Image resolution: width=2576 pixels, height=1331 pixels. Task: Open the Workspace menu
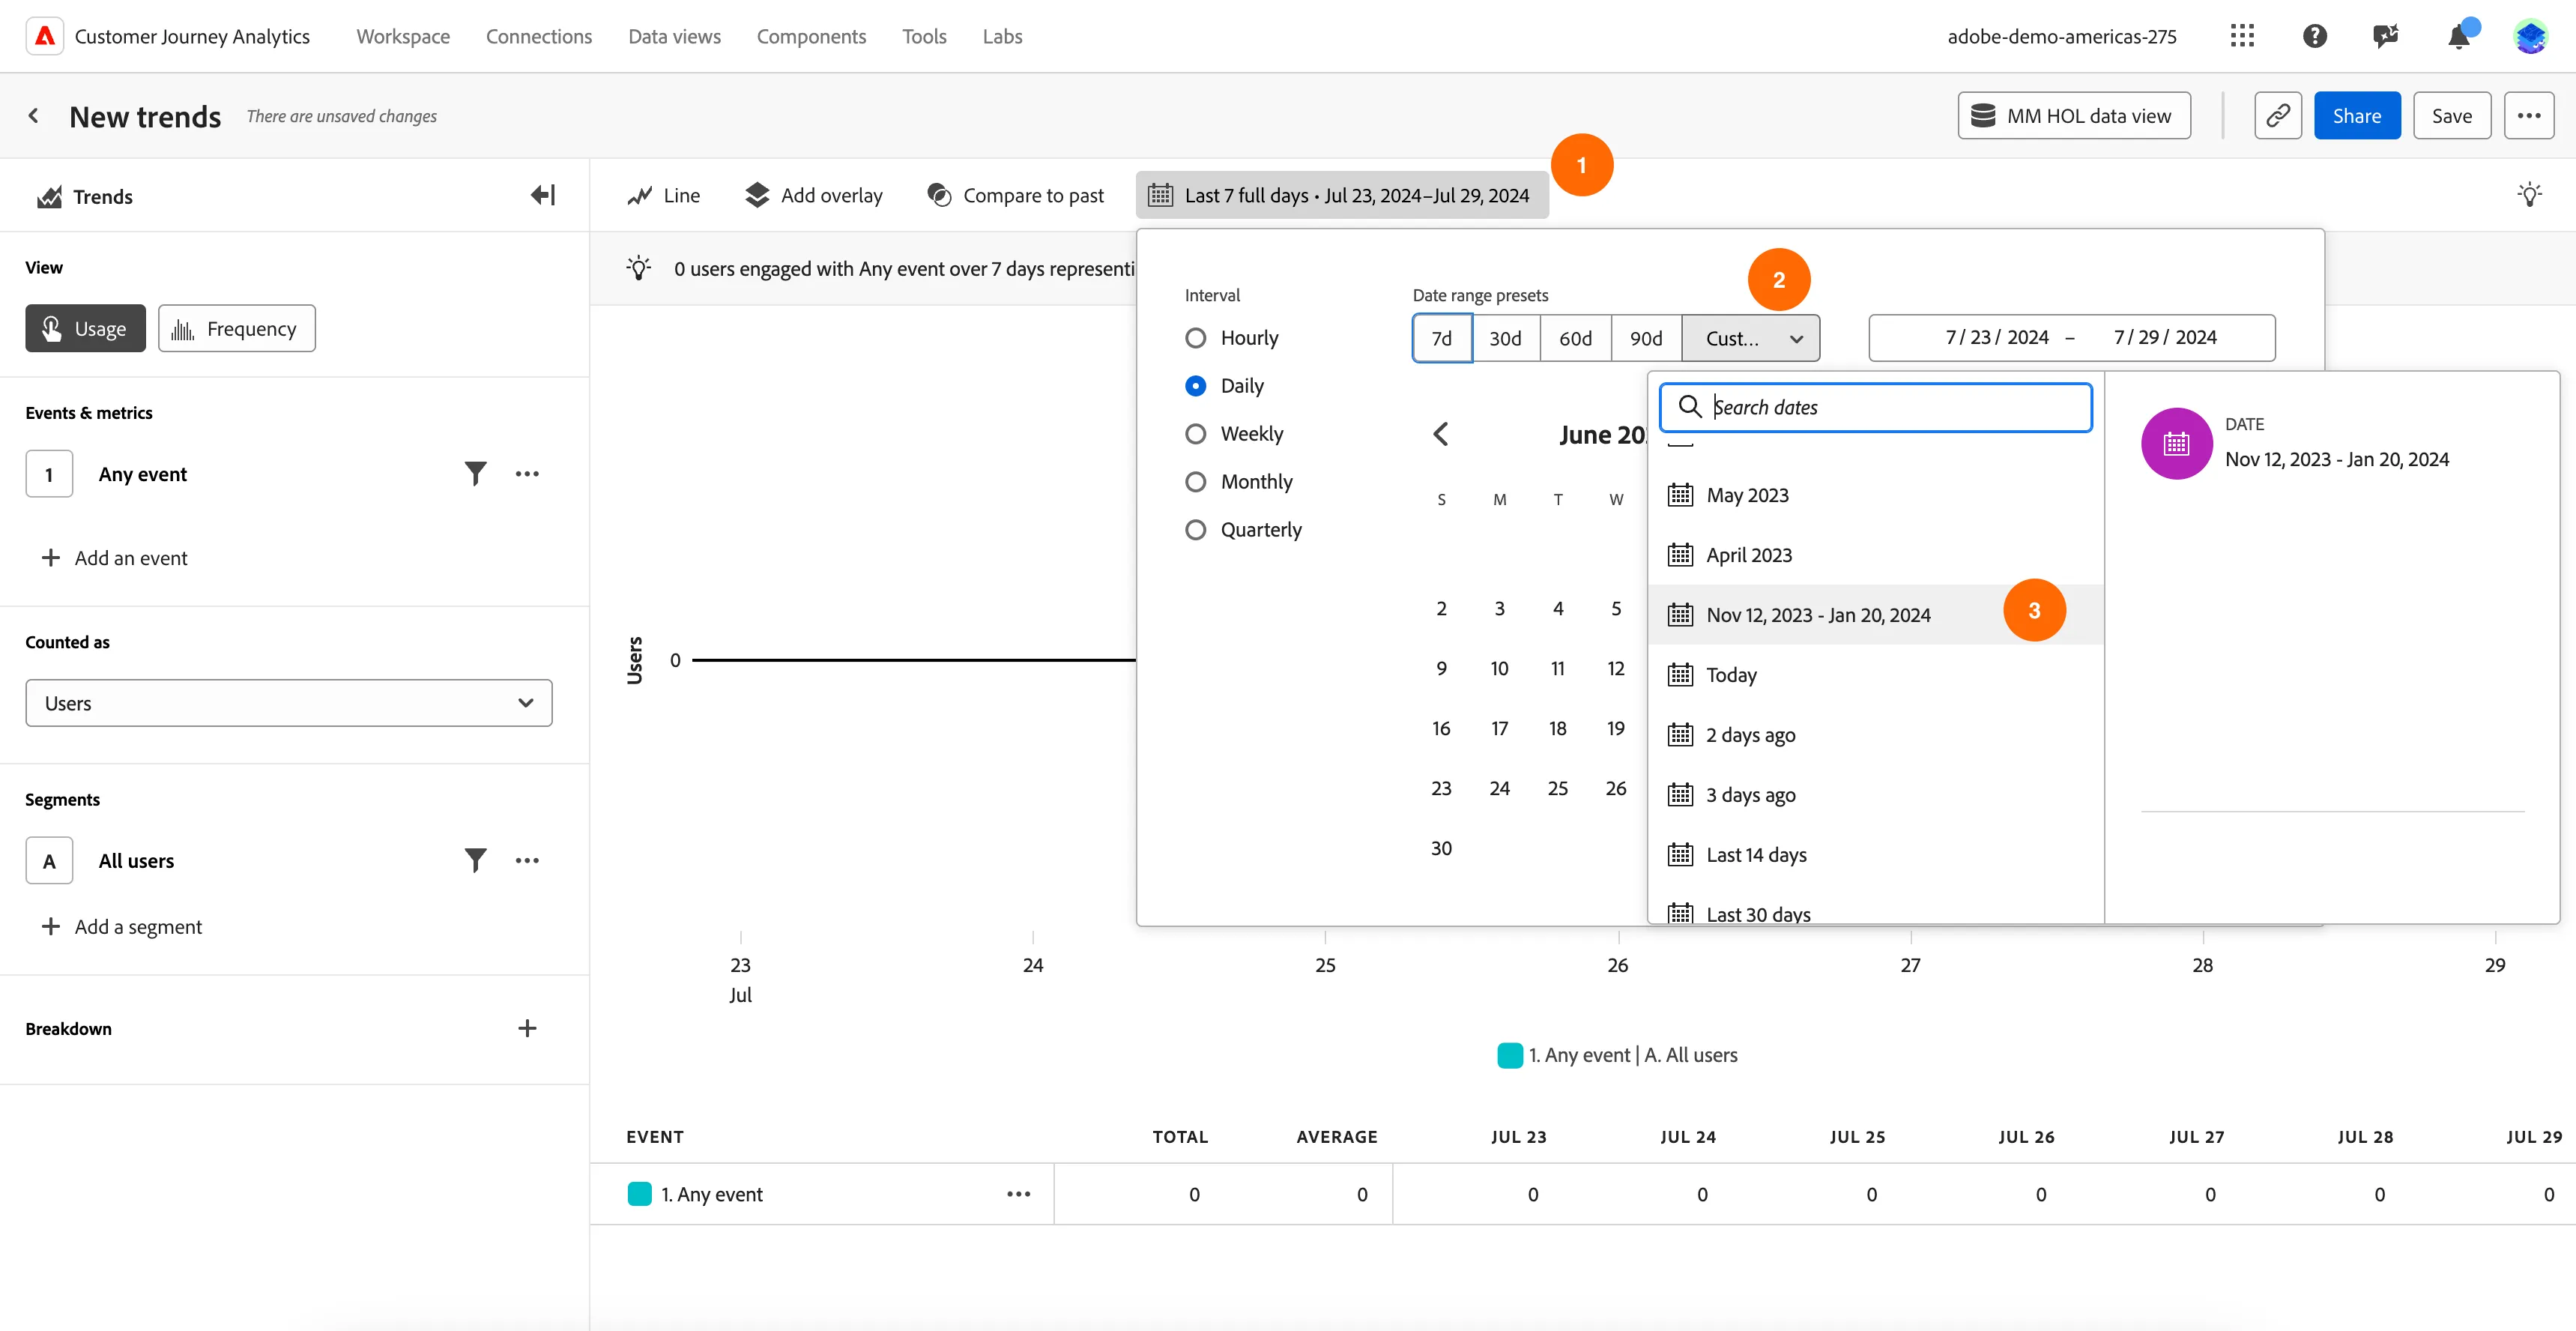pos(403,36)
